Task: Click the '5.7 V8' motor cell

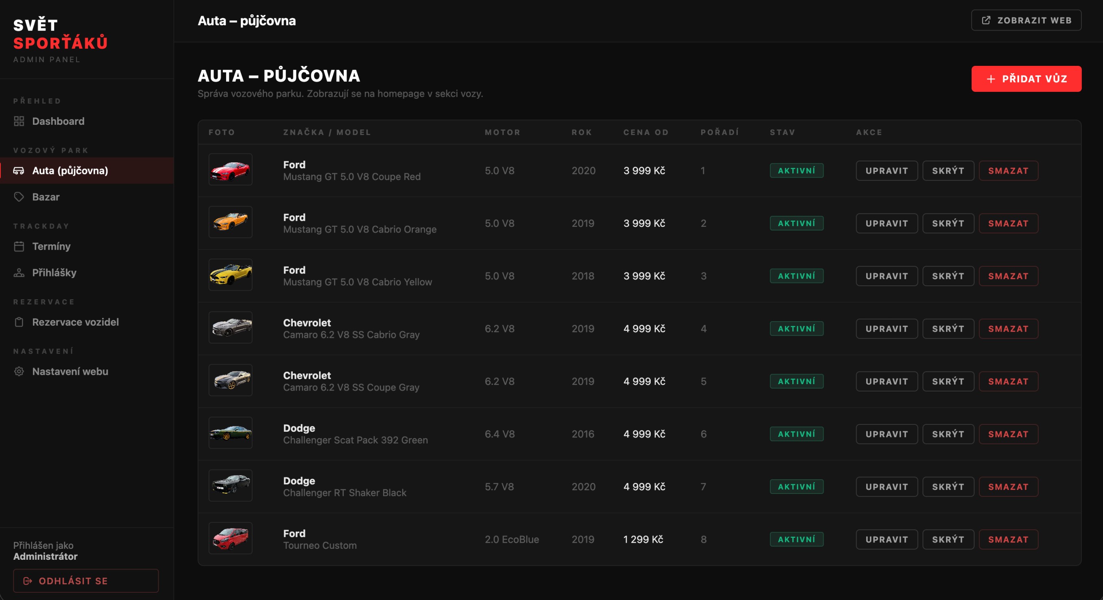Action: 499,487
